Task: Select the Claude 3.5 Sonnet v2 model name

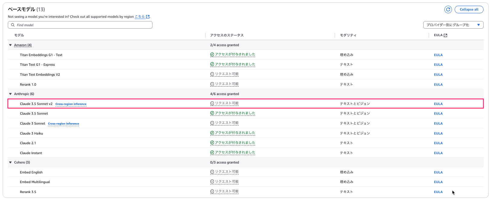Action: [x=36, y=104]
